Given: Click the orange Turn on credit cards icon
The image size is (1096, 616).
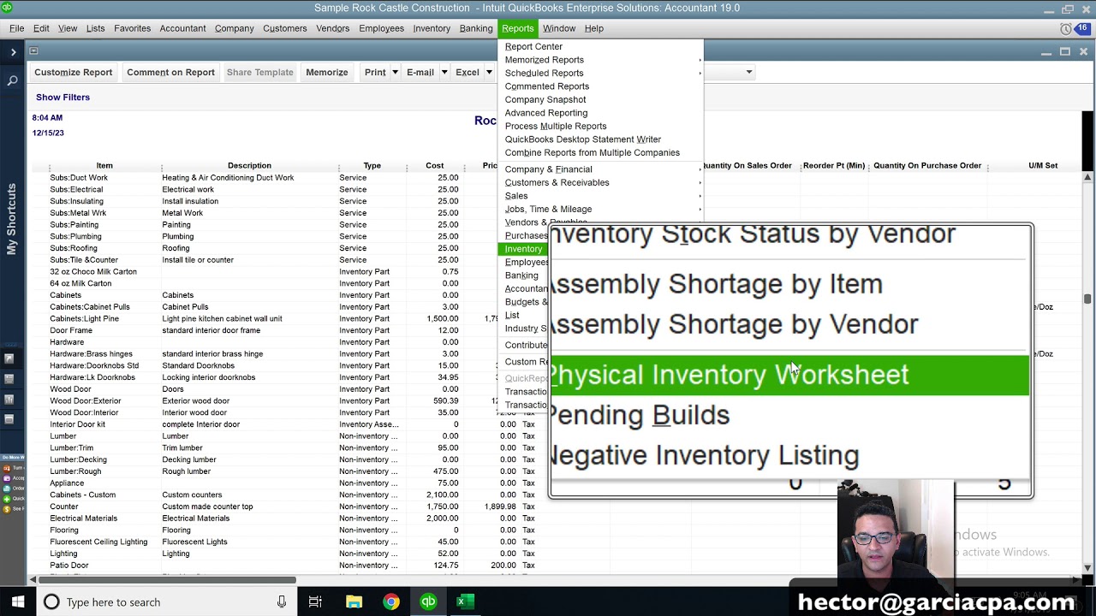Looking at the screenshot, I should [x=7, y=468].
